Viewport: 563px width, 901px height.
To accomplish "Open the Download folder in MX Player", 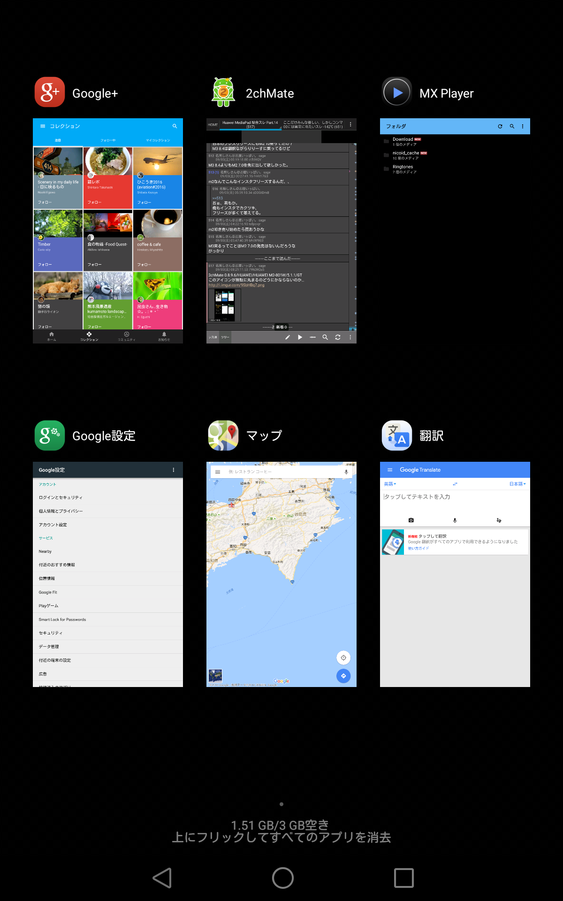I will pos(455,141).
